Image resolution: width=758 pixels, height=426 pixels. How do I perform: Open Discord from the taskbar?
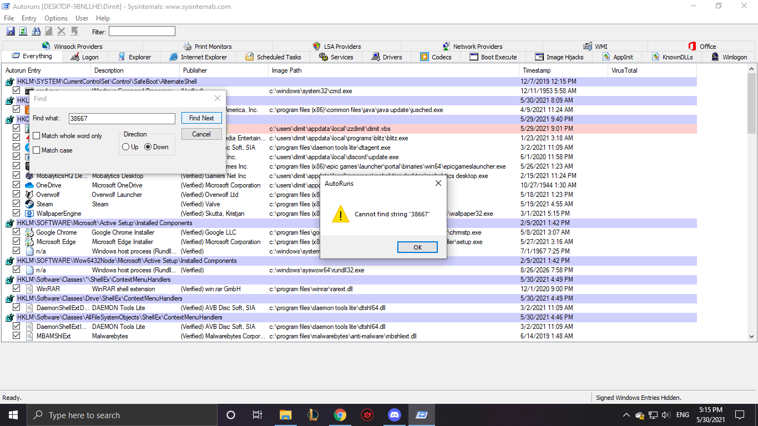pyautogui.click(x=395, y=415)
